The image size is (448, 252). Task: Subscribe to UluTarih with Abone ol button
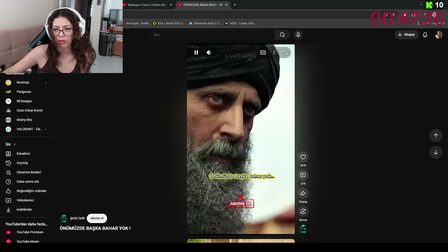97,218
